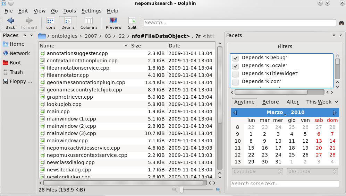This screenshot has height=196, width=346.
Task: Open the Trash place
Action: (x=16, y=72)
